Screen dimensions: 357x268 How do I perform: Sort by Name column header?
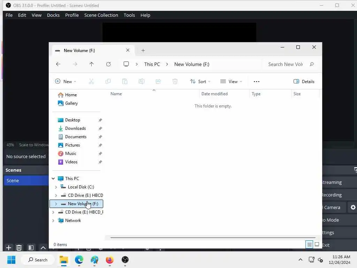116,94
